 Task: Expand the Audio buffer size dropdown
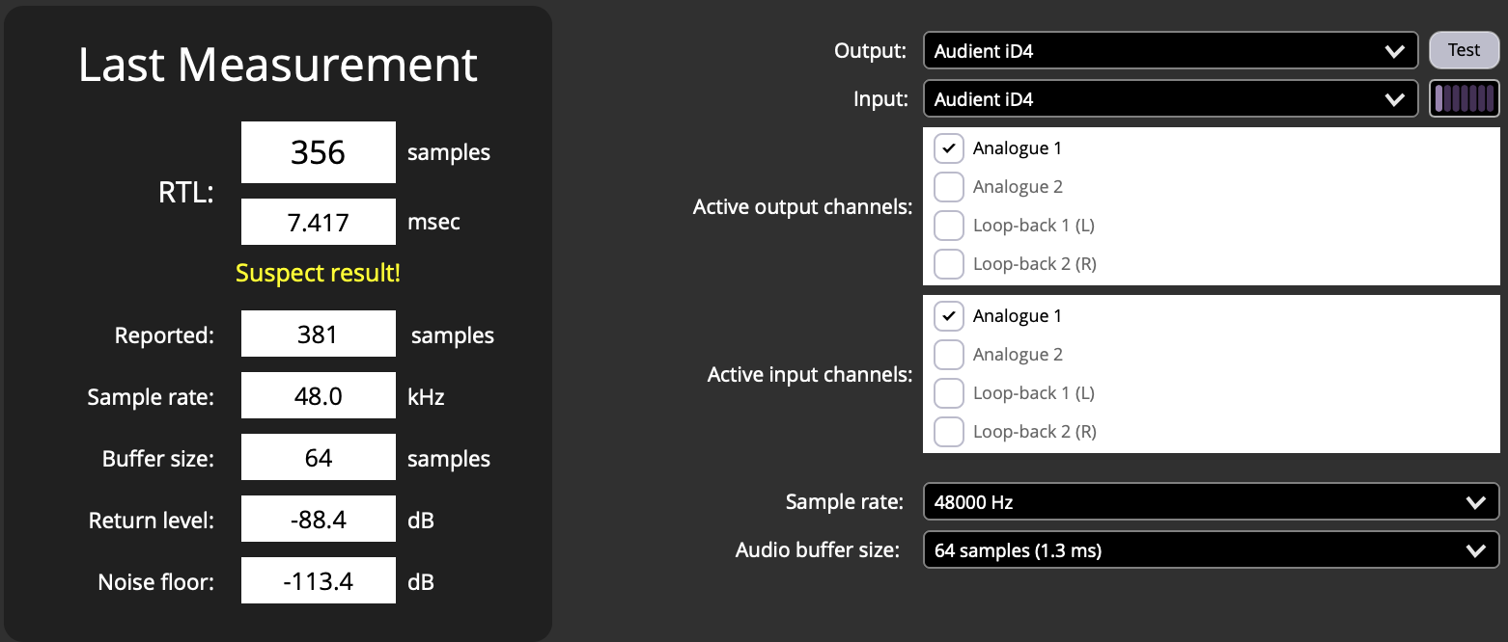click(x=1211, y=550)
